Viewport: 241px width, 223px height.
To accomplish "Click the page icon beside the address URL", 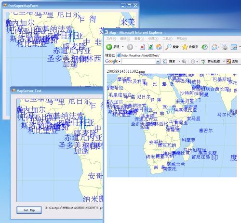I will [x=119, y=55].
